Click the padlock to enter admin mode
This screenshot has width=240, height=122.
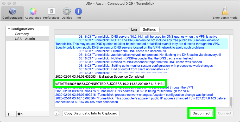pos(225,13)
